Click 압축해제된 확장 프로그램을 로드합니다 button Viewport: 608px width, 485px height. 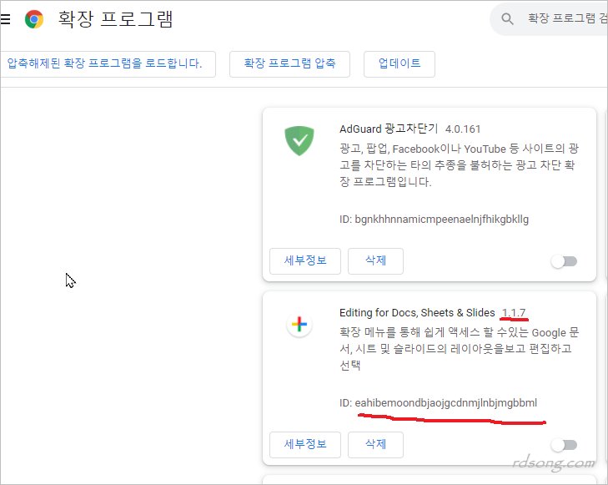coord(105,63)
